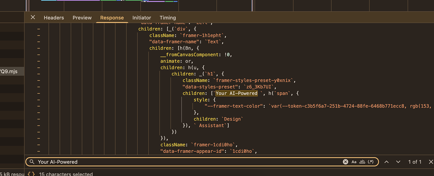Select the Initiator tab
The height and width of the screenshot is (176, 434).
coord(141,18)
